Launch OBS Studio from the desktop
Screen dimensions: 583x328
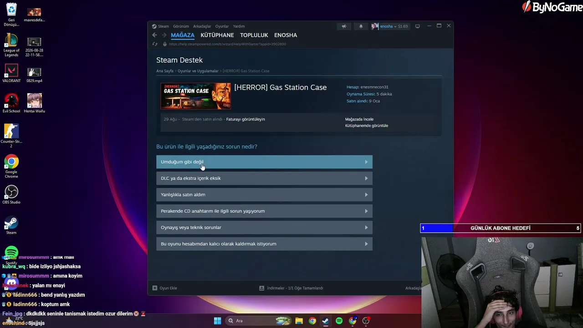11,192
